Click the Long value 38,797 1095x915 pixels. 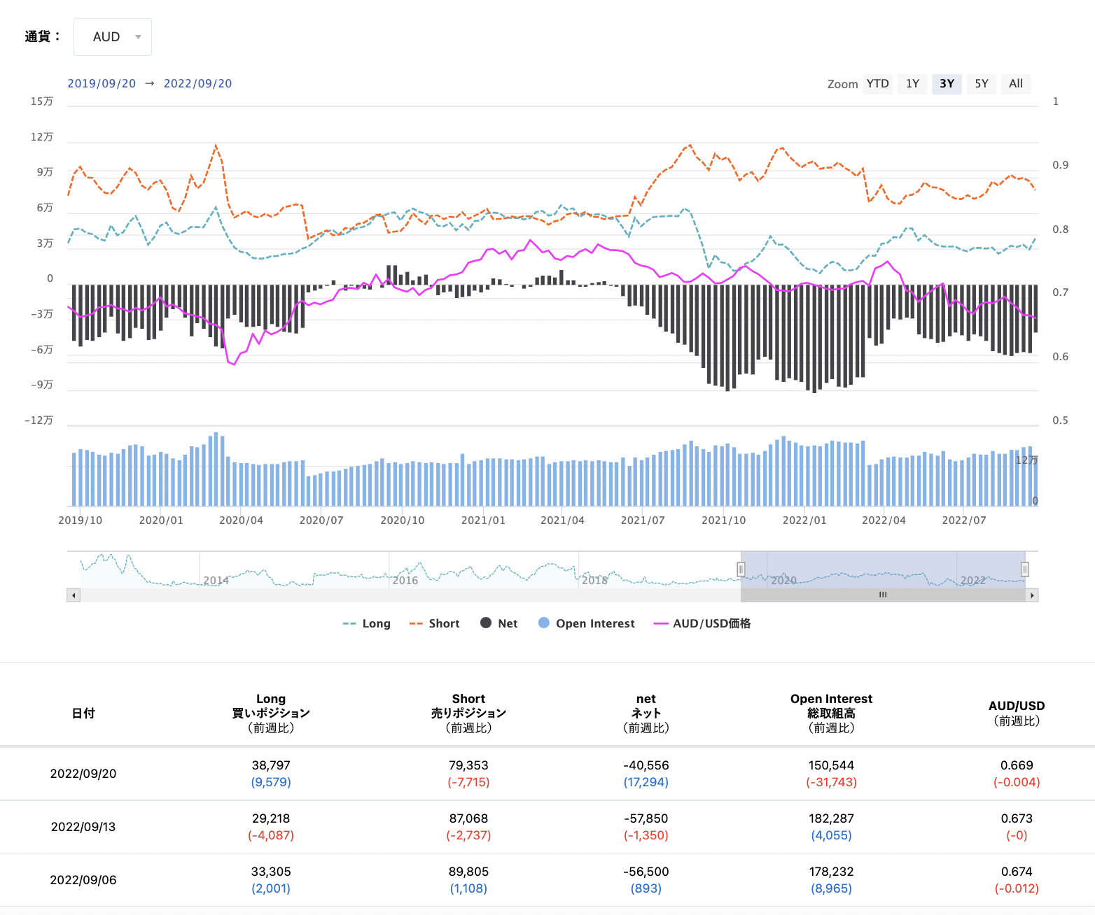pos(271,765)
